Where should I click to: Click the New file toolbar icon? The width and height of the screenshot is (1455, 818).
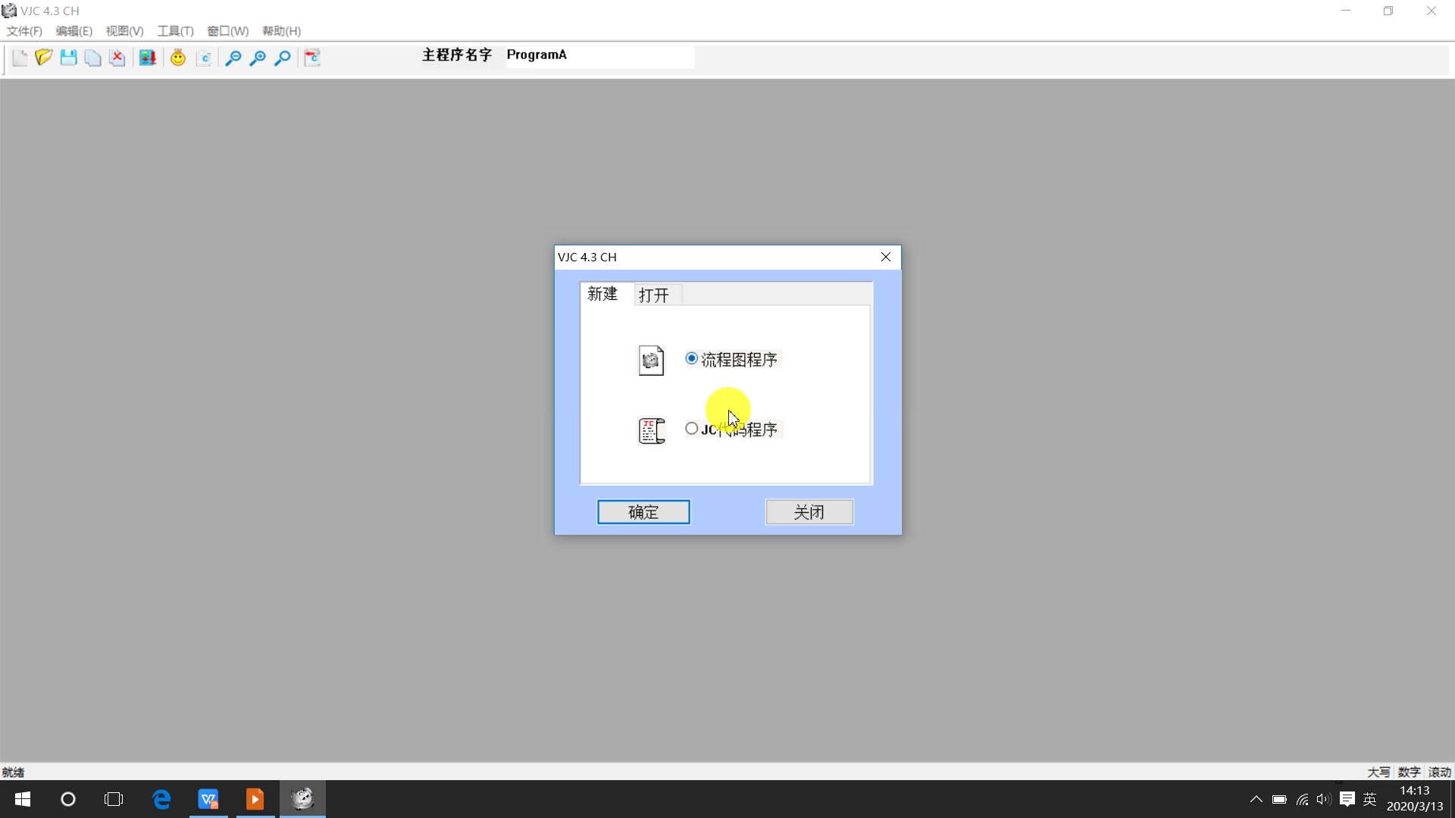20,58
